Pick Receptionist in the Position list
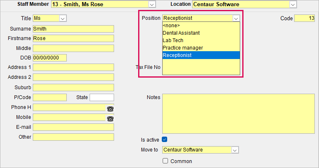The width and height of the screenshot is (319, 168). click(x=201, y=55)
